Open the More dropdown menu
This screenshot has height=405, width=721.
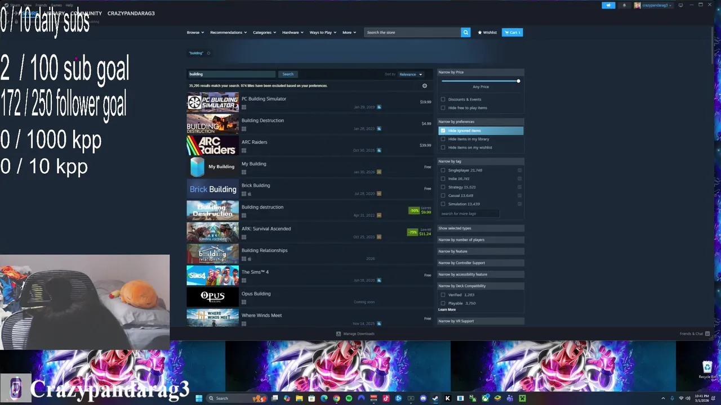coord(349,33)
